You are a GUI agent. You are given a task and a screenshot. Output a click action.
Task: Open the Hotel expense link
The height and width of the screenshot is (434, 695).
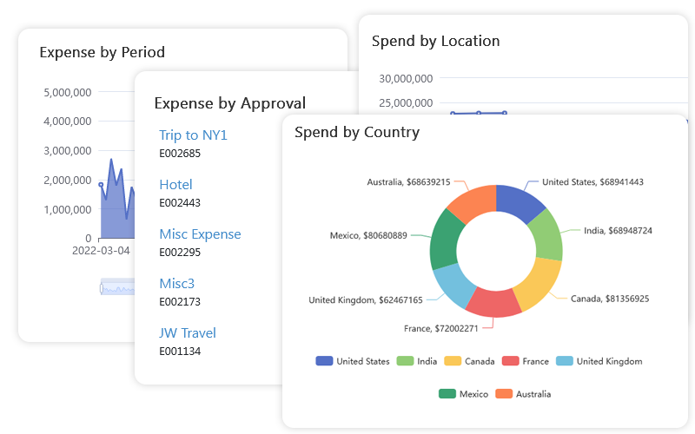click(175, 185)
